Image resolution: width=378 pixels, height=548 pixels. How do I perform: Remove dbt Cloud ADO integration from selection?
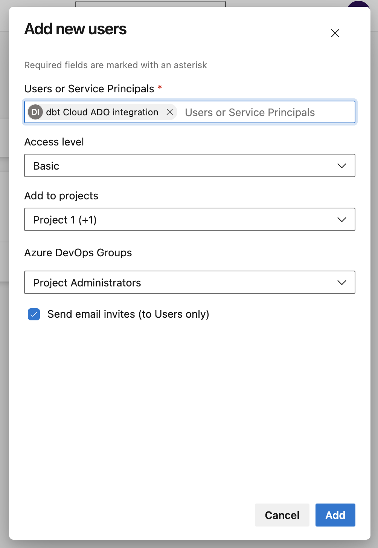click(170, 112)
